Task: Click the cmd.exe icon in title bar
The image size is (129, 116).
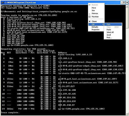Action: pyautogui.click(x=3, y=3)
